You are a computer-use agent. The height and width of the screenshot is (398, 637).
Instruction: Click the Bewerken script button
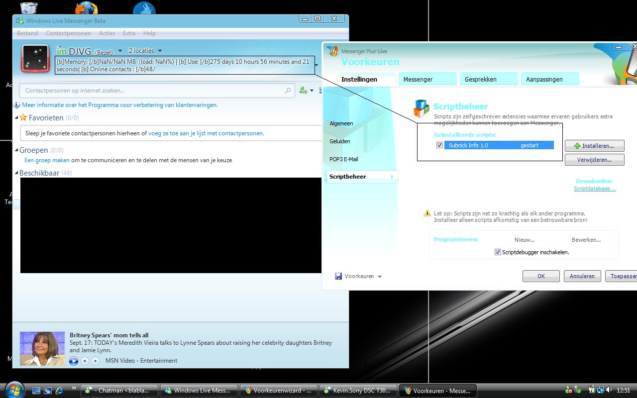(x=586, y=240)
